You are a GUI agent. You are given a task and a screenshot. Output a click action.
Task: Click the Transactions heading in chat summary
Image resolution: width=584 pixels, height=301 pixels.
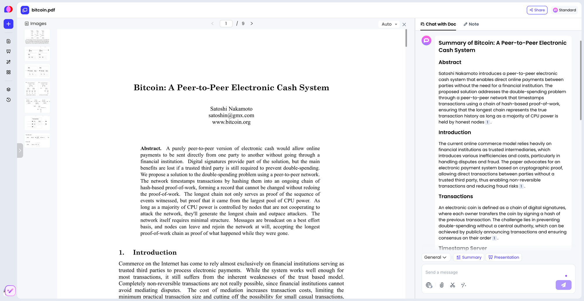(456, 197)
